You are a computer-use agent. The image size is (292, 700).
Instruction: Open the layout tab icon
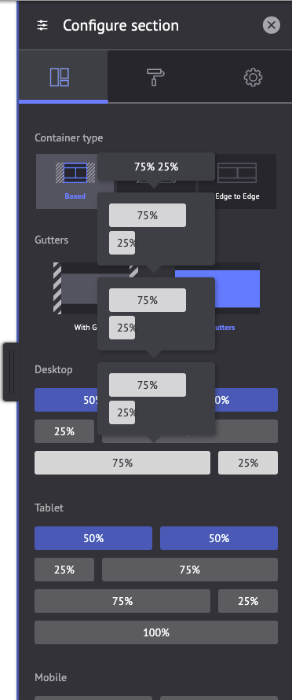click(60, 77)
